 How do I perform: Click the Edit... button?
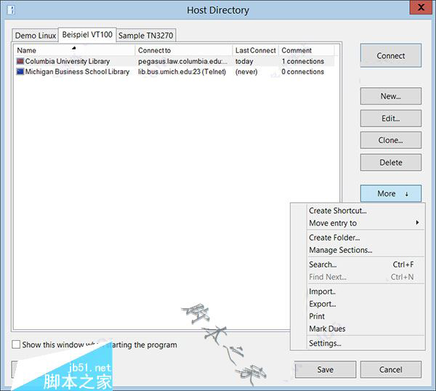coord(390,118)
